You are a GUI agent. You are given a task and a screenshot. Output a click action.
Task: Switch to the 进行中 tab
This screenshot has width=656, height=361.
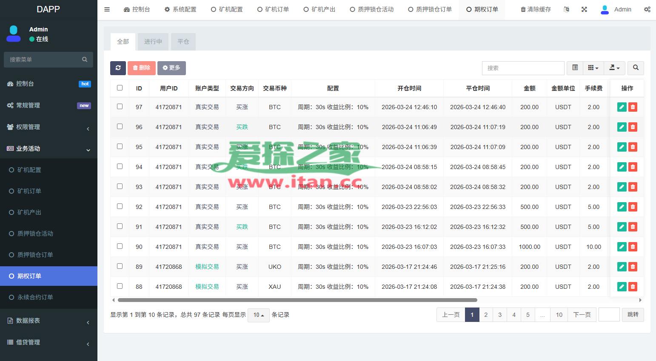(x=153, y=42)
